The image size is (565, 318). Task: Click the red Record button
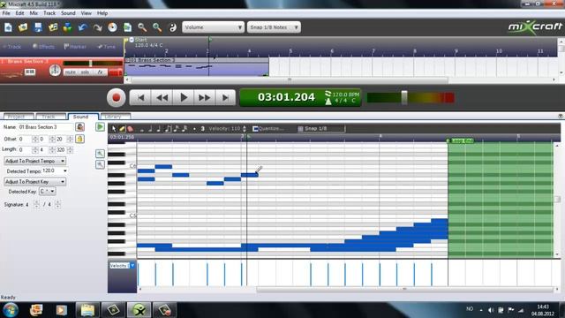click(116, 98)
